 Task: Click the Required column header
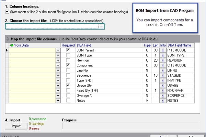68,45
